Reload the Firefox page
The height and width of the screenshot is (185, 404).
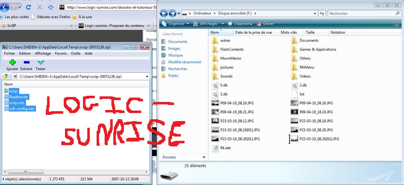point(28,7)
